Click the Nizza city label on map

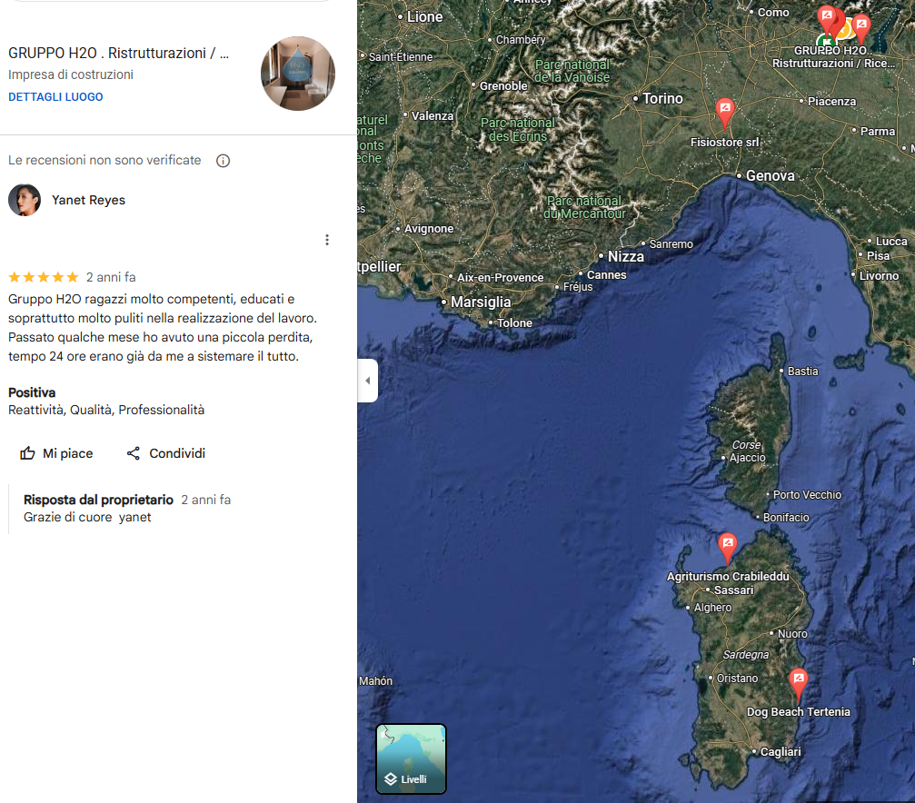tap(625, 256)
